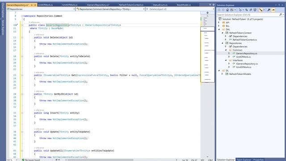Click the Solution 'RefreshToken' node icon
Screen dimensions: 286x161
220,19
